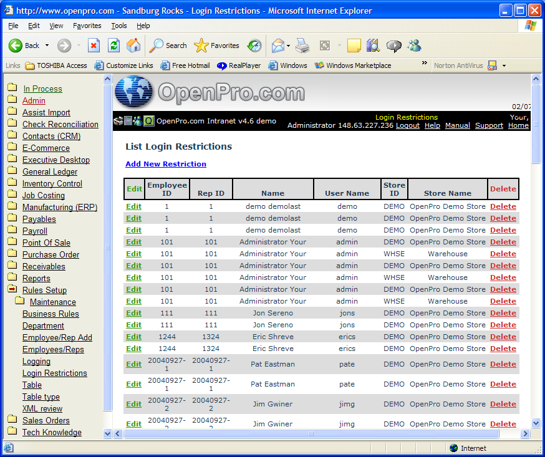Go to the browser Home page icon
This screenshot has height=457, width=545.
click(133, 46)
